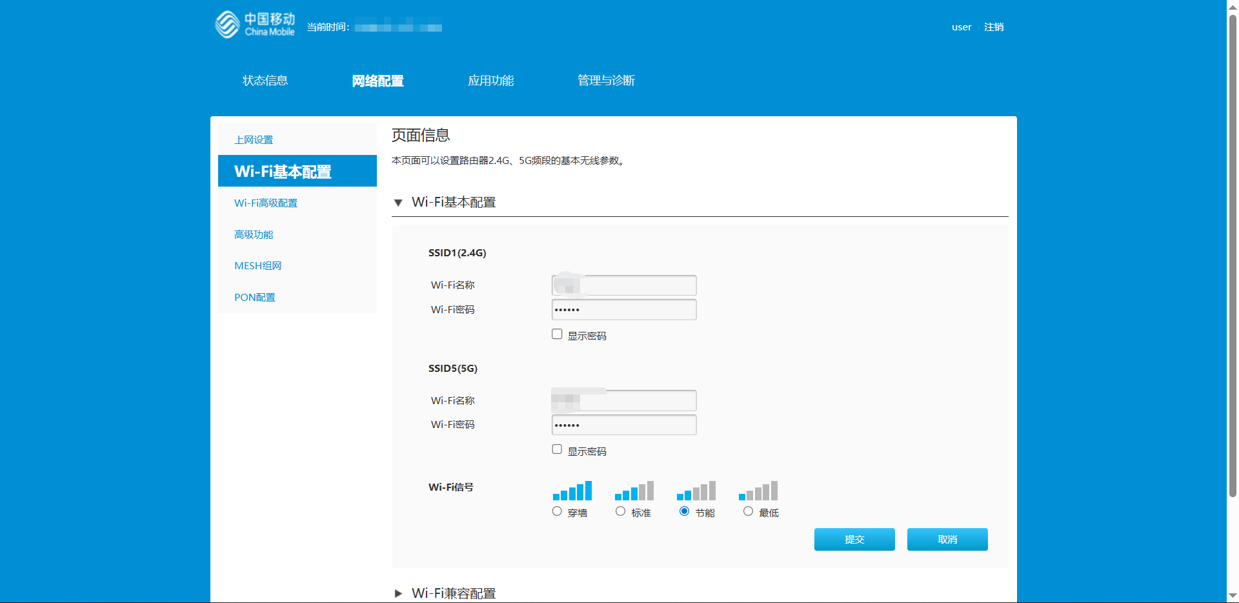The image size is (1239, 603).
Task: Switch to the 应用功能 tab
Action: pos(490,81)
